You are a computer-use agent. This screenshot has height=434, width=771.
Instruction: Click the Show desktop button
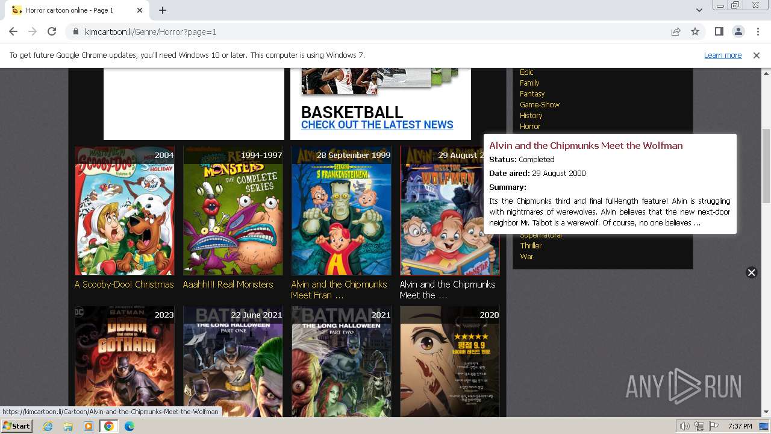coord(764,426)
